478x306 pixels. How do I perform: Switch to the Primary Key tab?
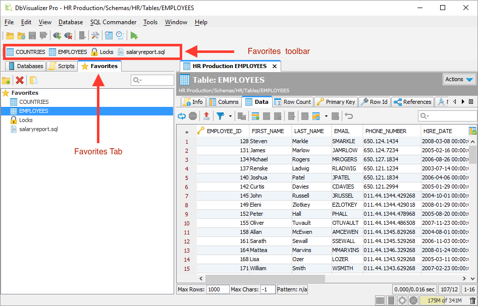click(x=336, y=102)
